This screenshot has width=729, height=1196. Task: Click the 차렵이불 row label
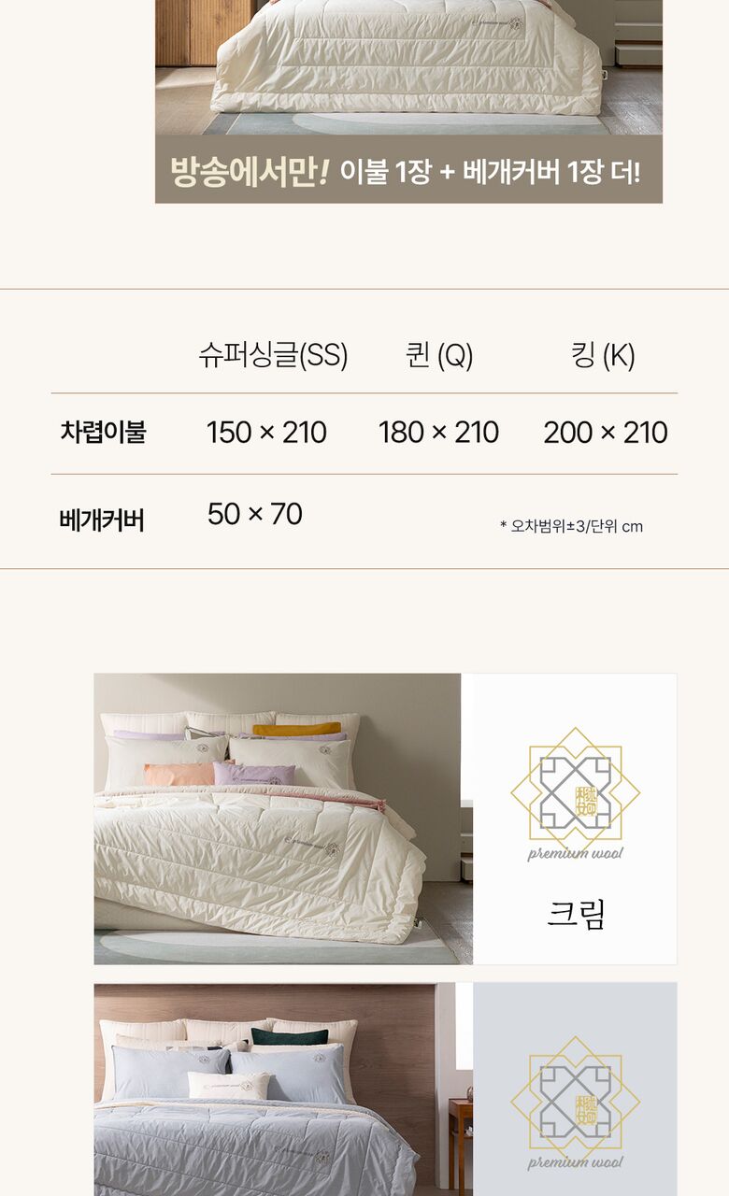coord(103,433)
